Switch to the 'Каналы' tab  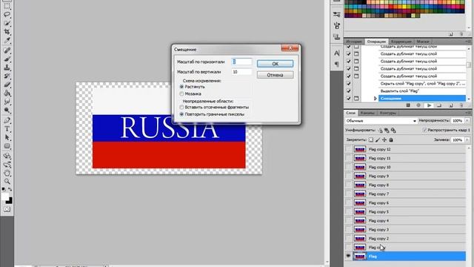(x=367, y=113)
